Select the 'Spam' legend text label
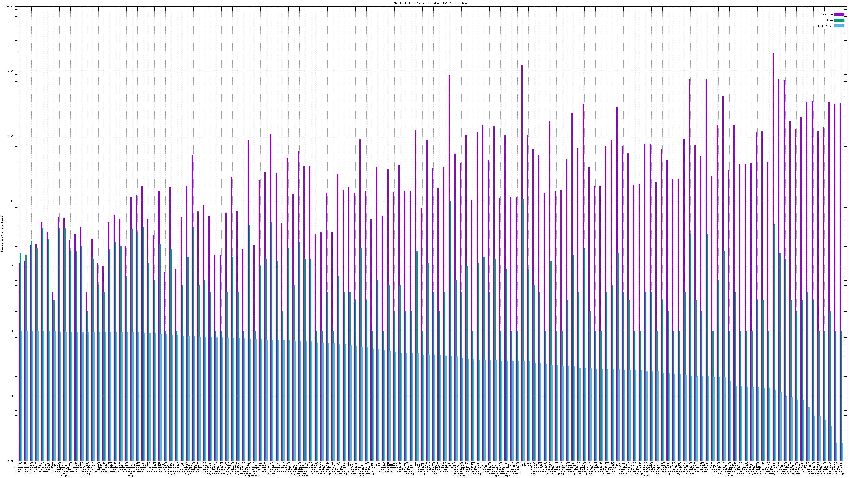The image size is (851, 478). tap(830, 20)
